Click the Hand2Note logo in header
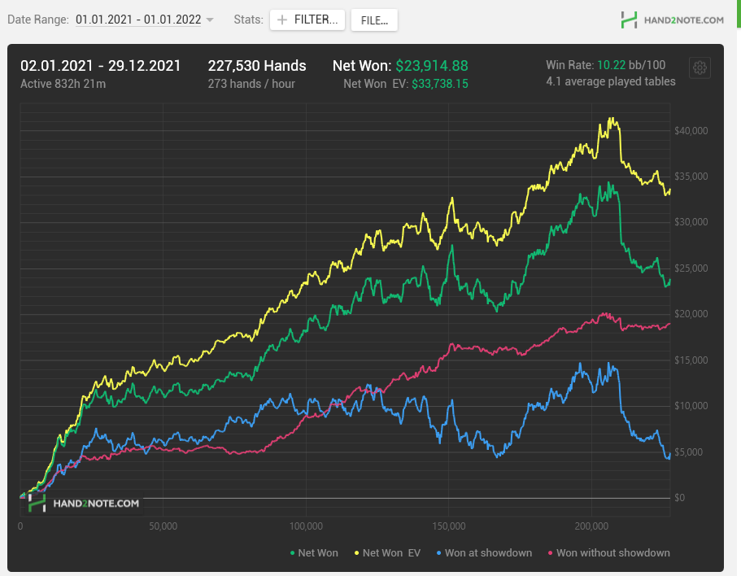The image size is (741, 576). tap(672, 20)
